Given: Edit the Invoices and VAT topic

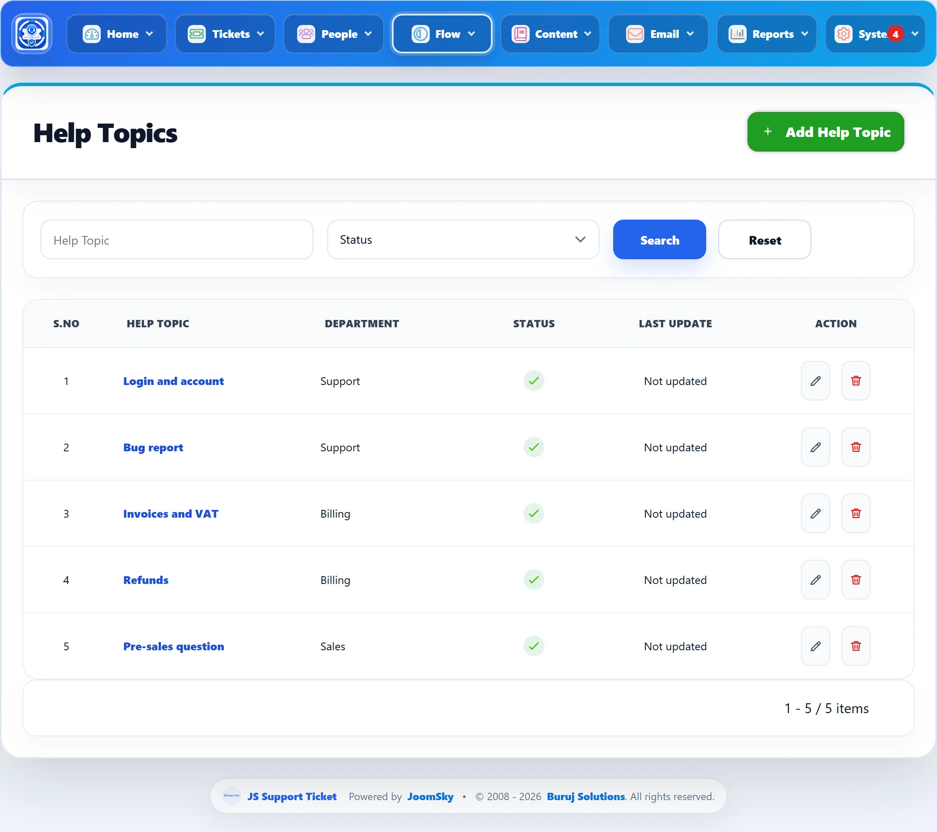Looking at the screenshot, I should [815, 513].
